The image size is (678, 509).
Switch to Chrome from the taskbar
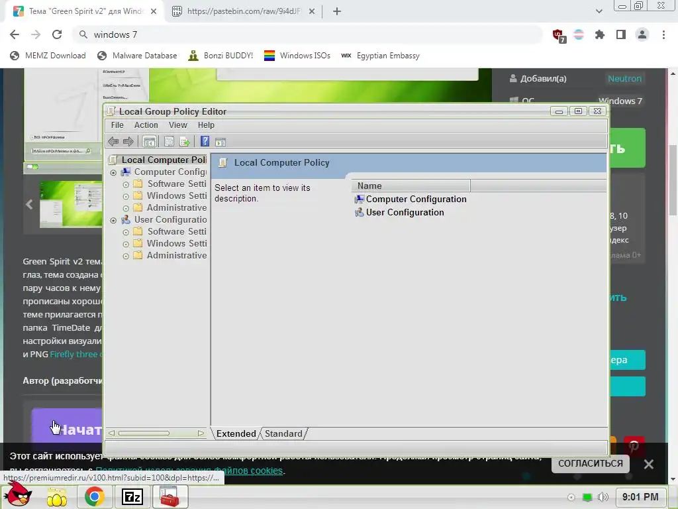tap(94, 496)
